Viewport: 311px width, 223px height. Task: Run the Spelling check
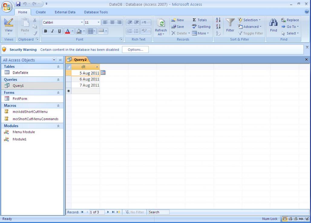[201, 27]
